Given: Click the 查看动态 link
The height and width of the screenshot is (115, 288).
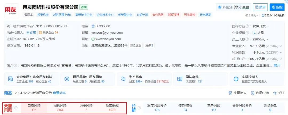Looking at the screenshot, I should [59, 93].
